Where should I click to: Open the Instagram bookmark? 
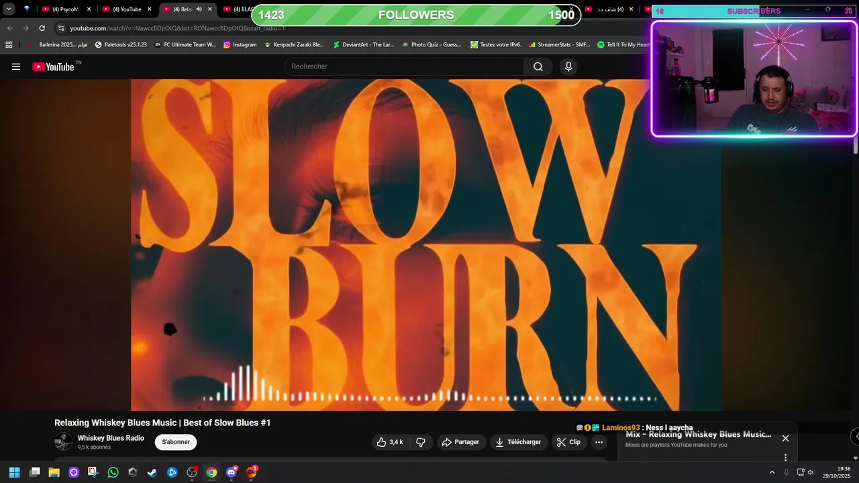240,45
